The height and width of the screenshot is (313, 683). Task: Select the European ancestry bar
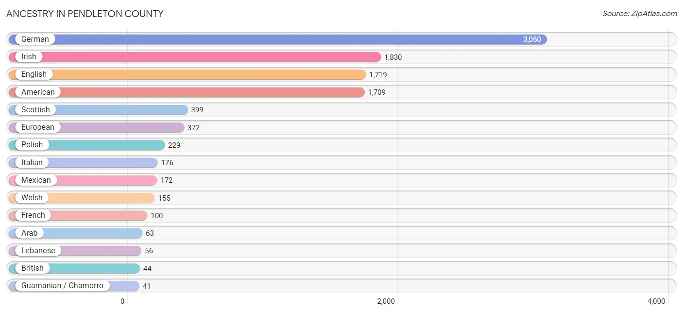pos(96,127)
